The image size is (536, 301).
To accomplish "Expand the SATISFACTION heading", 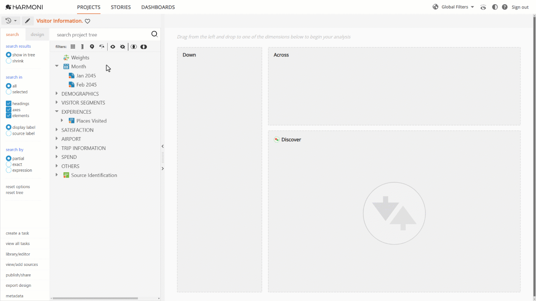I will click(x=57, y=130).
